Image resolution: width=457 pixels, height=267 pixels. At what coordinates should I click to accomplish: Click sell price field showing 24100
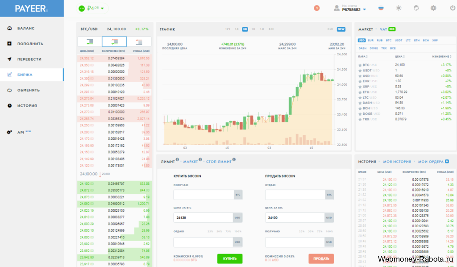(x=299, y=218)
